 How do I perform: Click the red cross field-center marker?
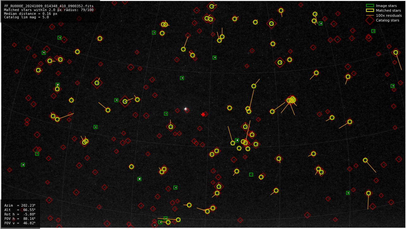pos(203,115)
